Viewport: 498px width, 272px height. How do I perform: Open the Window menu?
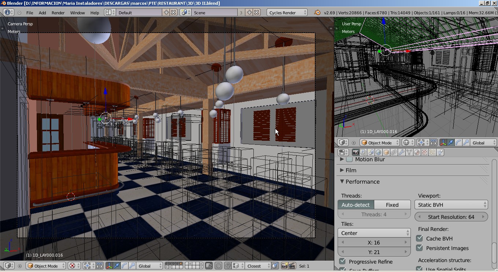point(77,12)
